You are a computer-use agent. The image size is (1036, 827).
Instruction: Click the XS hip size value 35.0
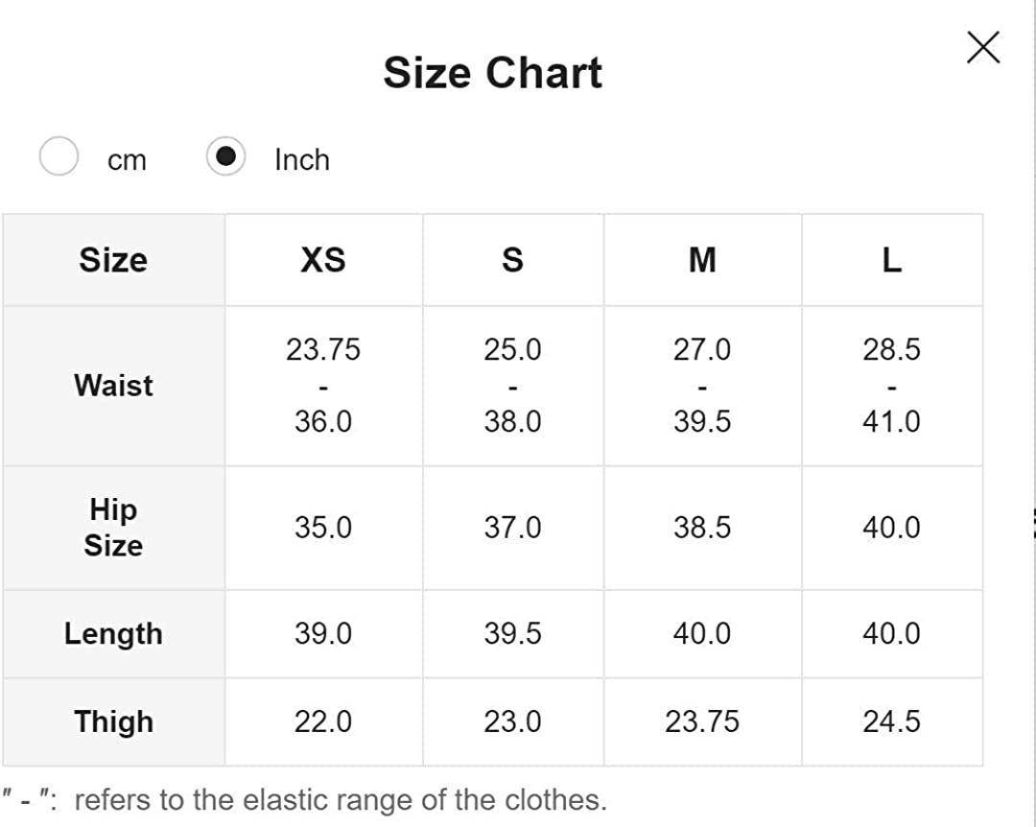point(322,528)
